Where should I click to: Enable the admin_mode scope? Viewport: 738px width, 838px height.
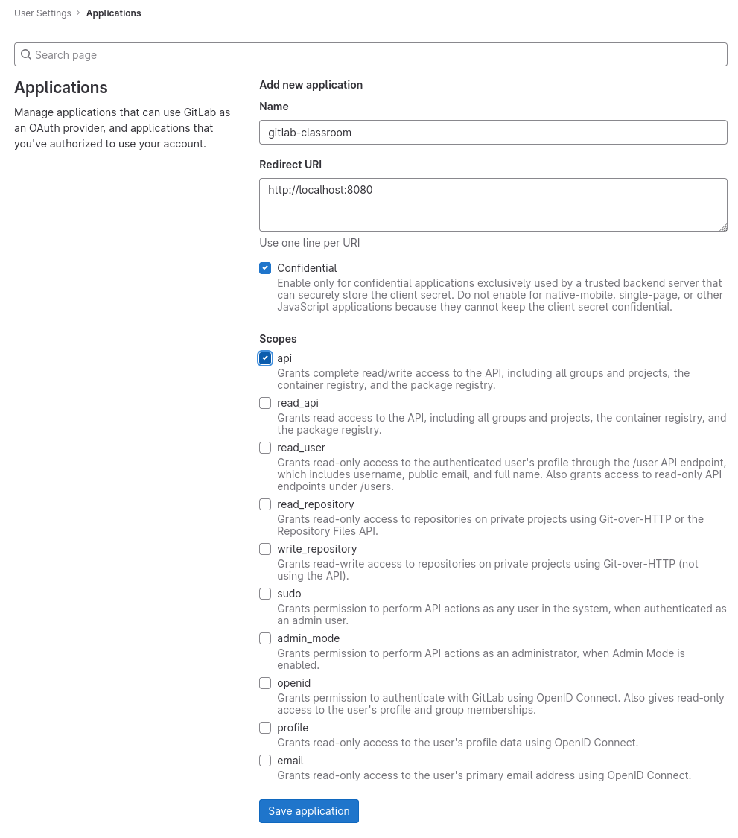pos(265,638)
